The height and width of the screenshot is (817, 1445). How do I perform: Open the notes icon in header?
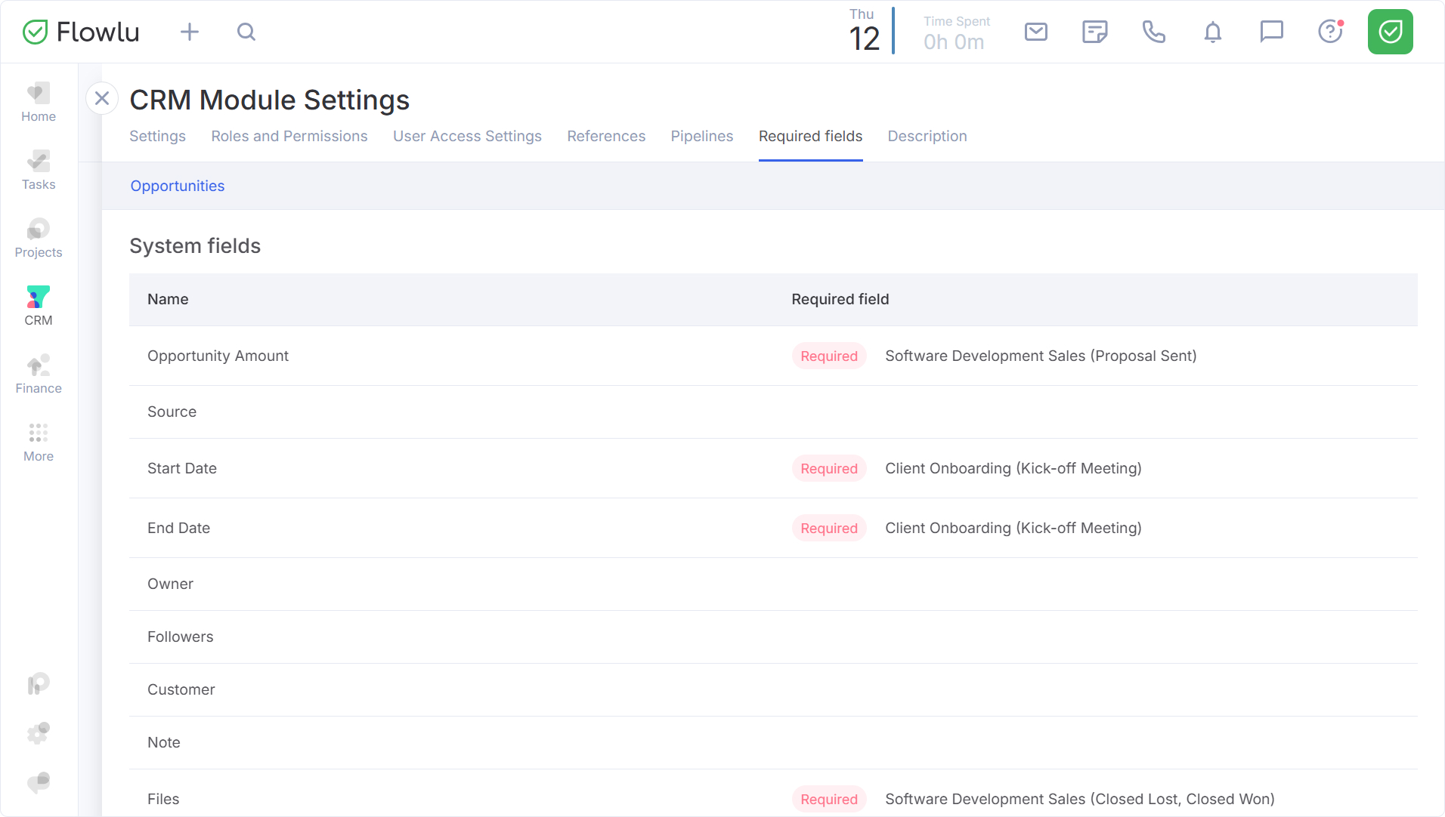pyautogui.click(x=1094, y=32)
